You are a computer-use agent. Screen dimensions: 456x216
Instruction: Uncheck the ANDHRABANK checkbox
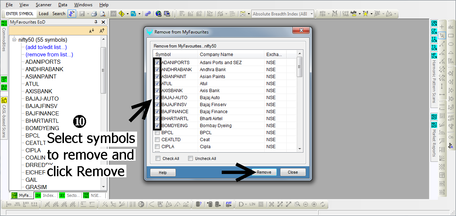[x=157, y=69]
